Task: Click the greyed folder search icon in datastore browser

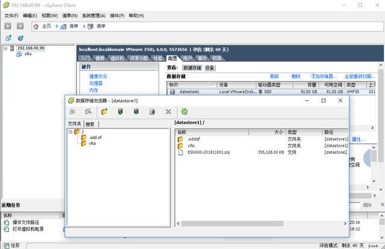Action: tap(88, 112)
